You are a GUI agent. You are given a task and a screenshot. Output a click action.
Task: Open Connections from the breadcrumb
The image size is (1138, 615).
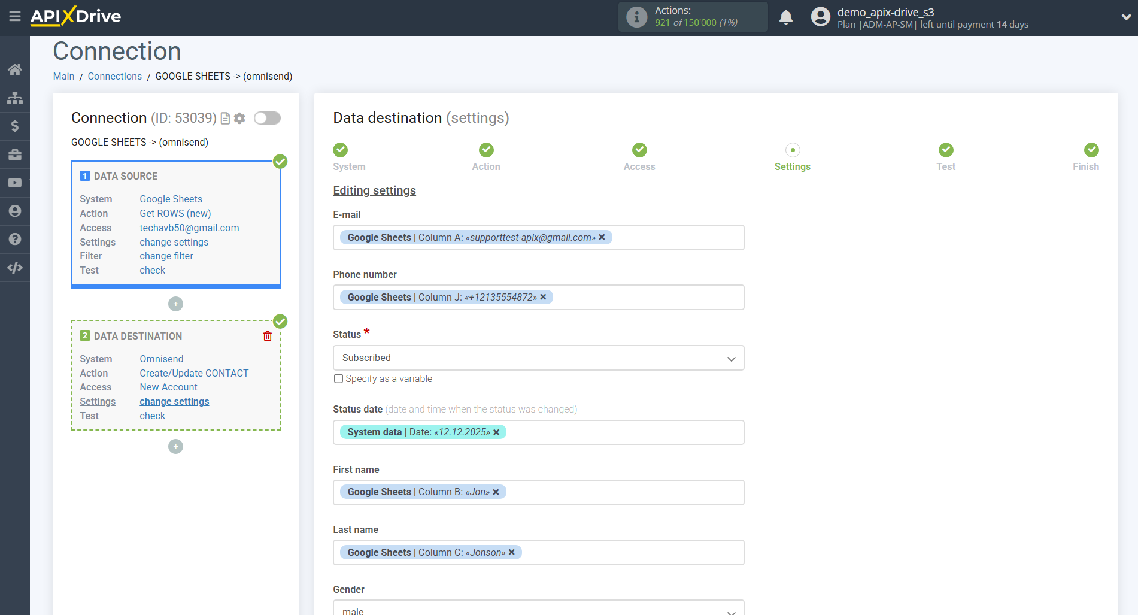(x=114, y=76)
